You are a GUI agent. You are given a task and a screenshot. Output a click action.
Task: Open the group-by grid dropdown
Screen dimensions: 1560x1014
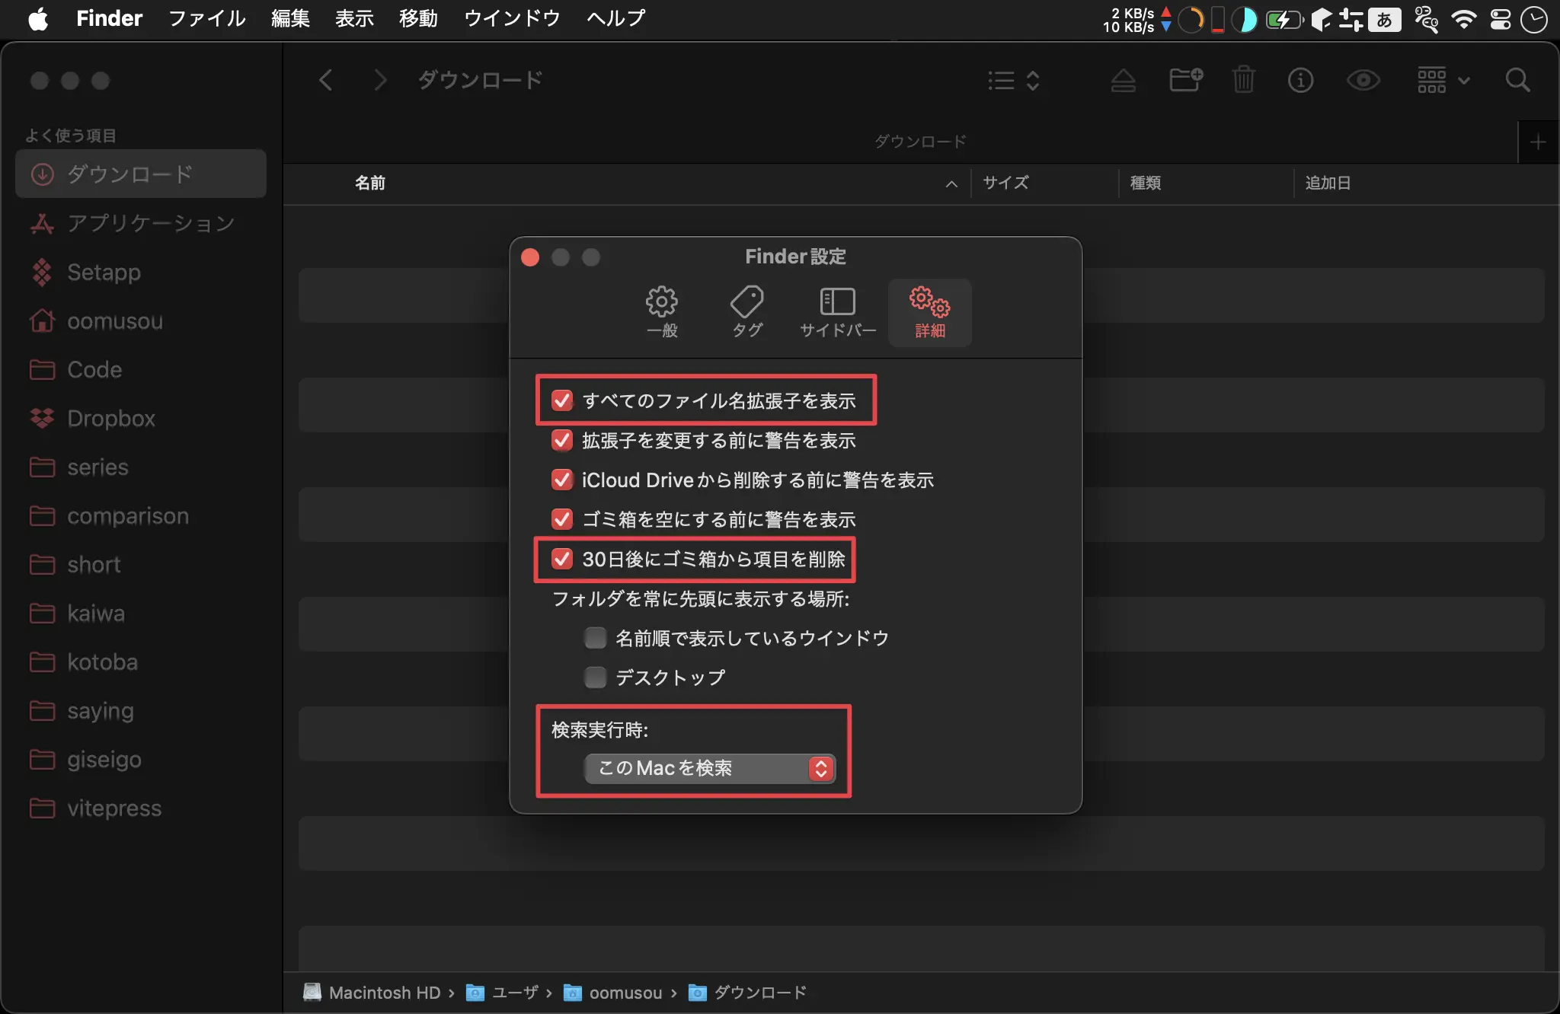(x=1443, y=80)
